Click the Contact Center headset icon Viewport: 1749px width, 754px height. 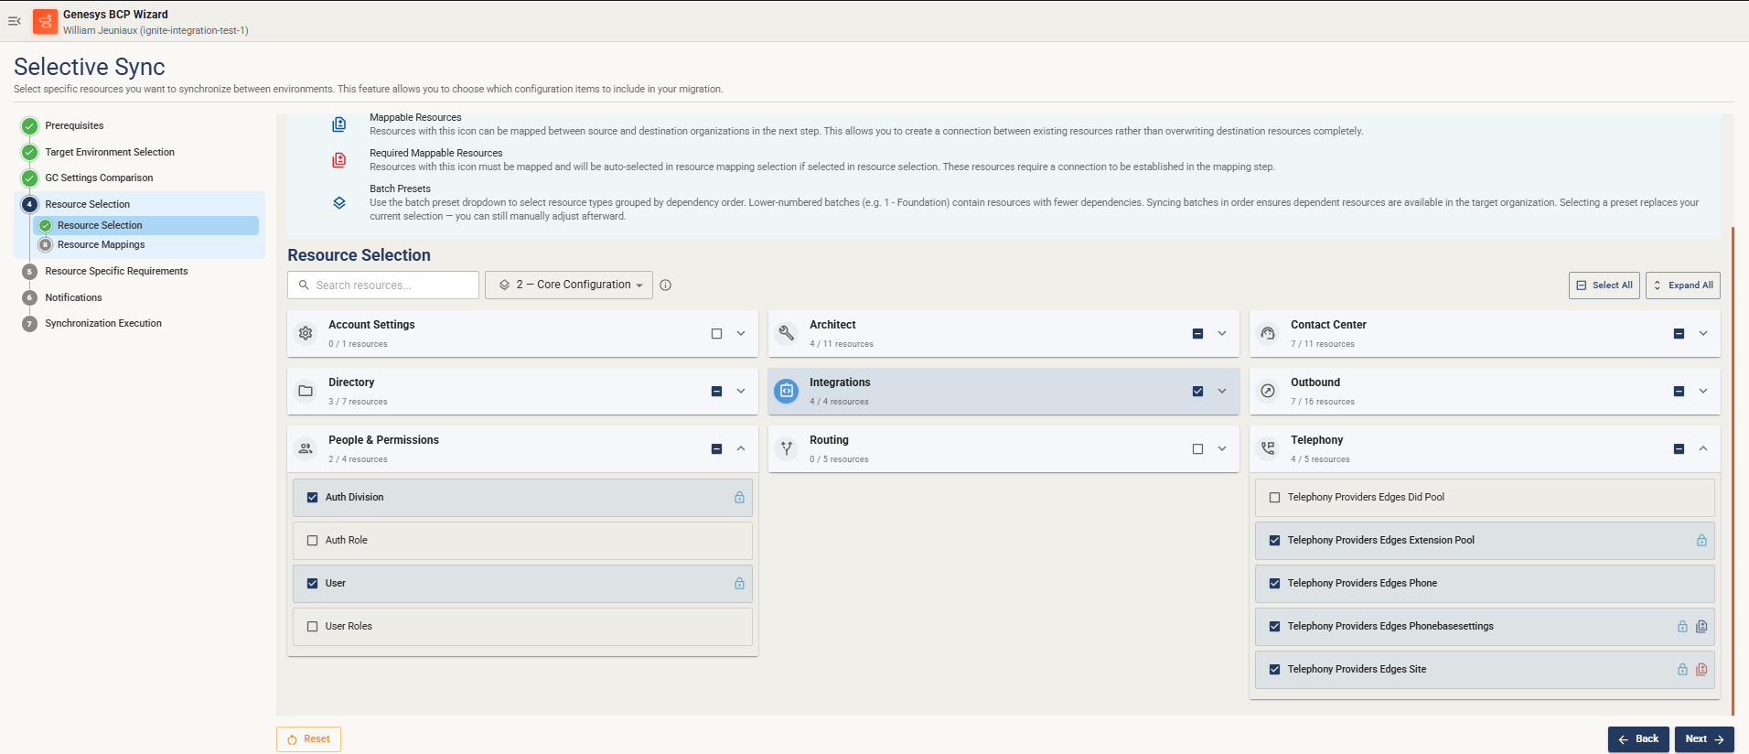1268,334
